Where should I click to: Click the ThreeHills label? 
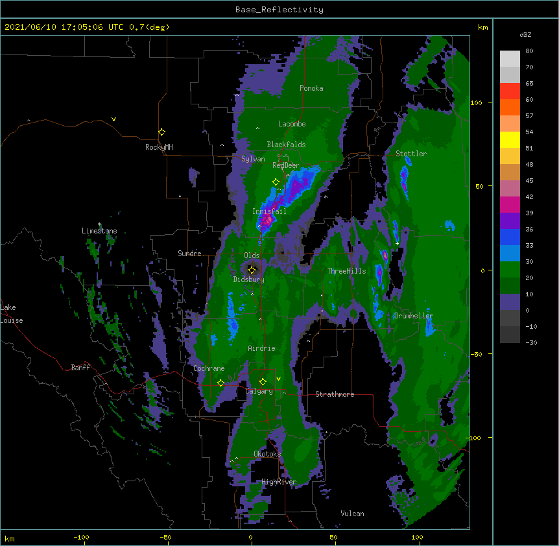347,271
